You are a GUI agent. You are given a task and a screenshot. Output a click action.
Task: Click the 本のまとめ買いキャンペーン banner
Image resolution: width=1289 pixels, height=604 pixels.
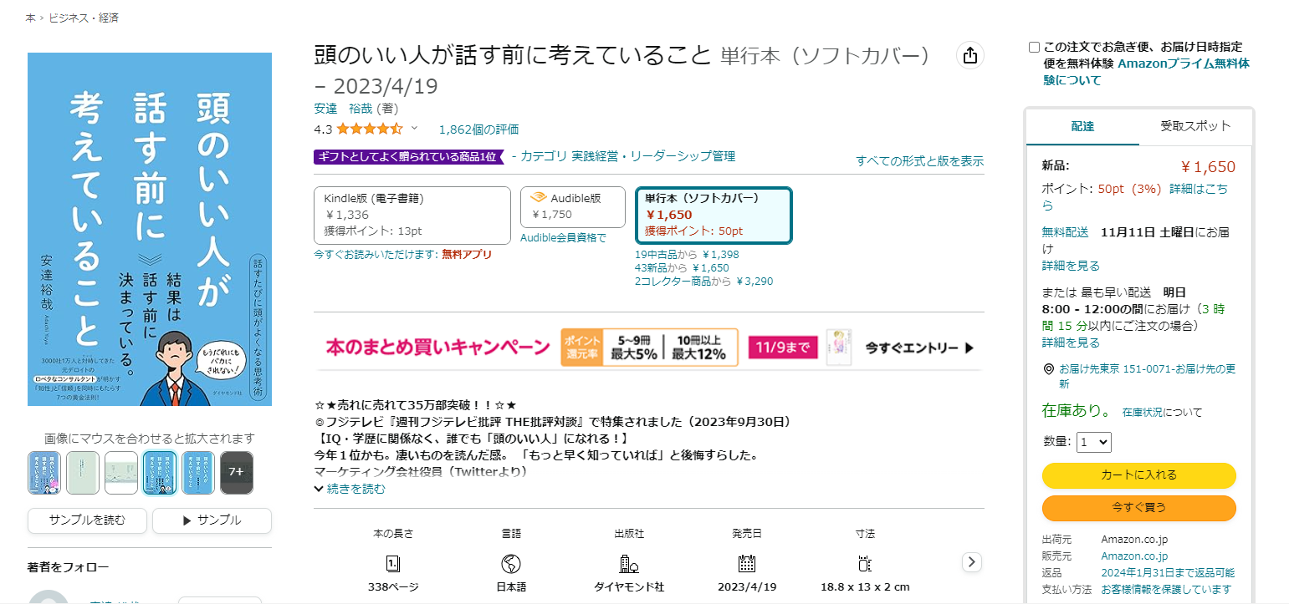pyautogui.click(x=649, y=347)
